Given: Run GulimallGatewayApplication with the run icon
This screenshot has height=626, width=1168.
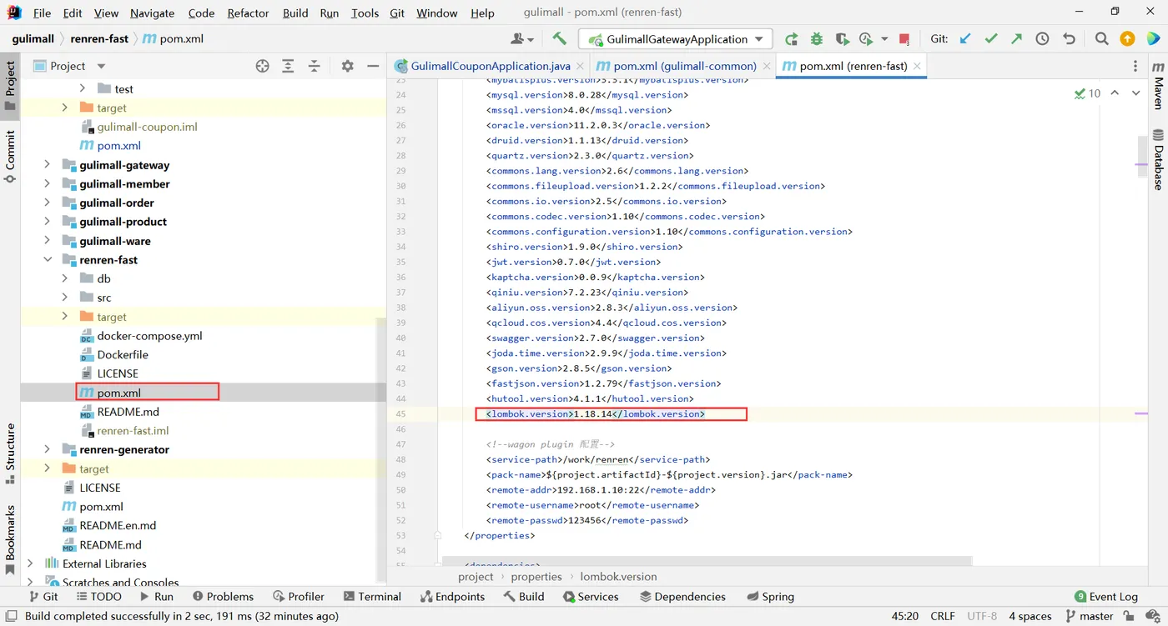Looking at the screenshot, I should pos(791,39).
